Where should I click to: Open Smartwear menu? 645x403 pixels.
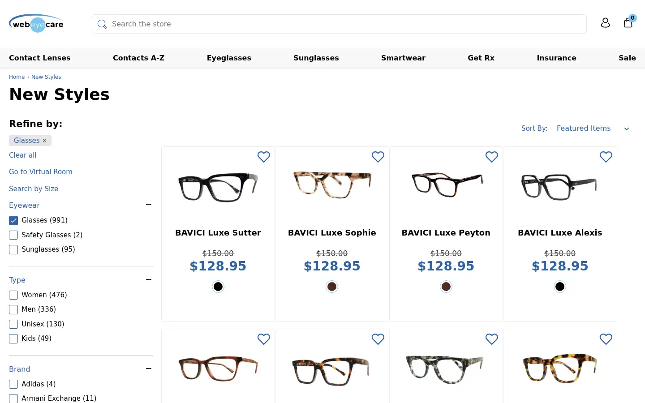(403, 58)
